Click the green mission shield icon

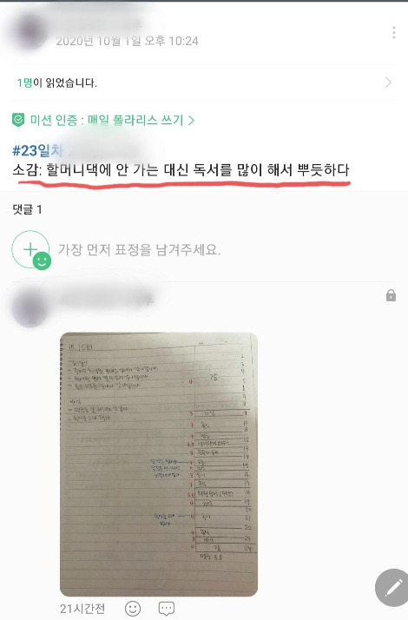pos(18,120)
